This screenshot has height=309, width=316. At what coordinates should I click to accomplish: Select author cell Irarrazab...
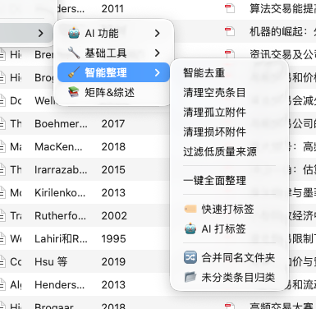[61, 169]
